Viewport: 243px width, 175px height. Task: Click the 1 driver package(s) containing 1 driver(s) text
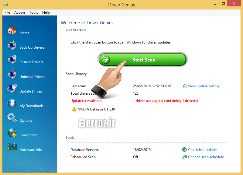point(165,101)
